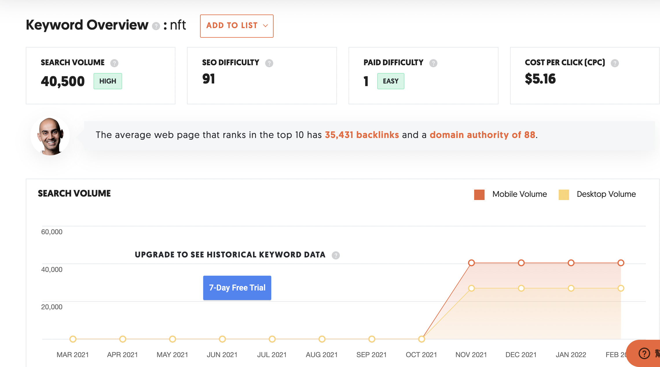Click SEO Difficulty help question icon

click(x=269, y=63)
